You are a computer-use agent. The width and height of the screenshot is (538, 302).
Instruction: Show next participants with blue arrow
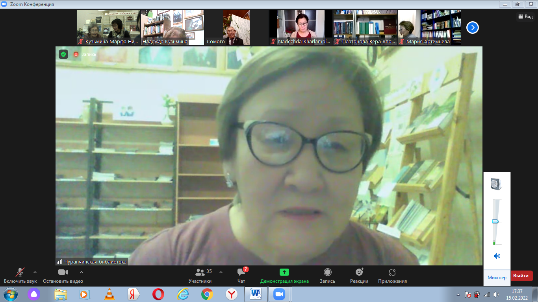pos(472,28)
